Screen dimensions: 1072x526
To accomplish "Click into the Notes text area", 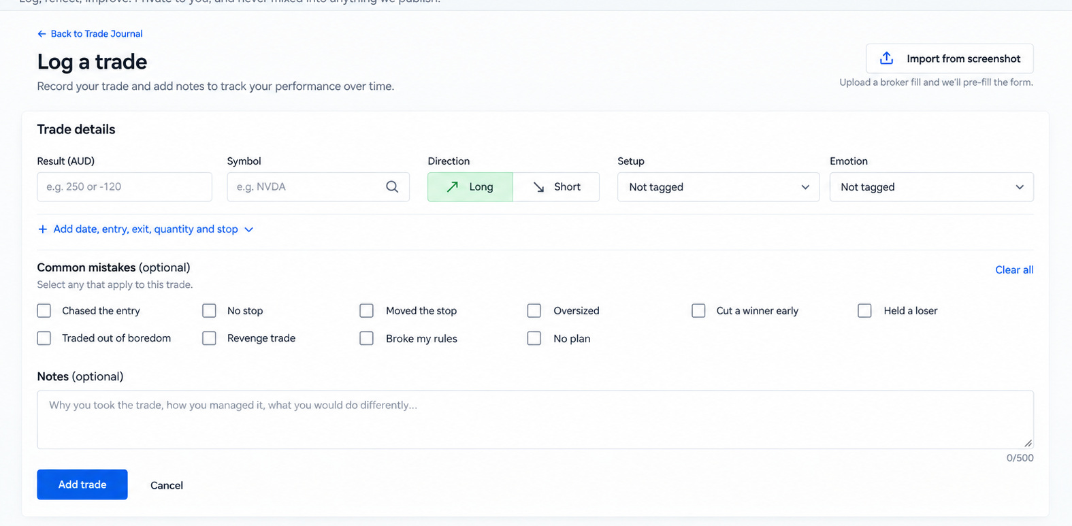I will click(x=535, y=419).
